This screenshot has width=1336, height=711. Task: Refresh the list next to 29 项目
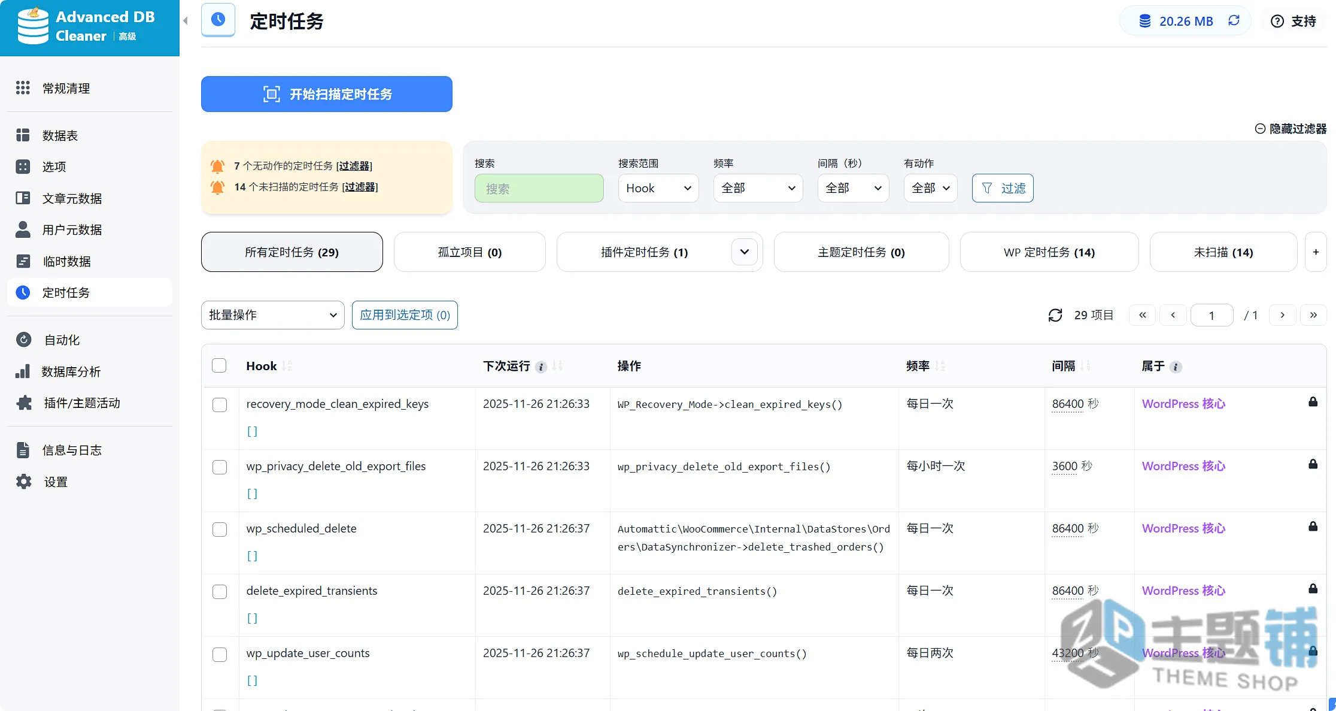coord(1055,315)
